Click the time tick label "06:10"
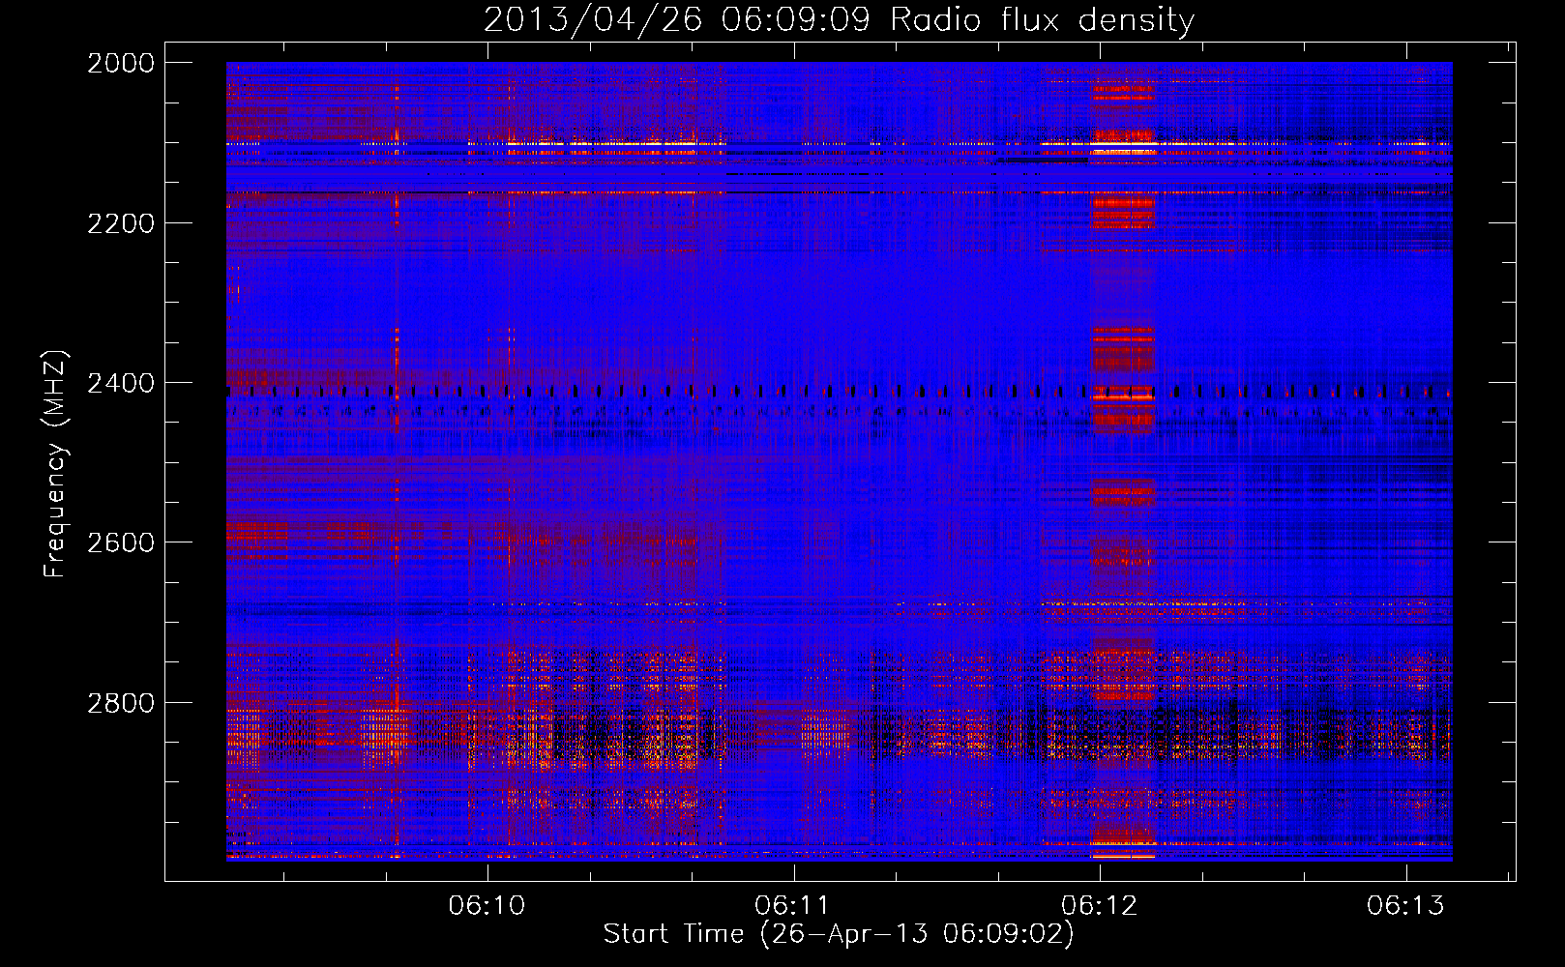Image resolution: width=1565 pixels, height=967 pixels. point(487,905)
